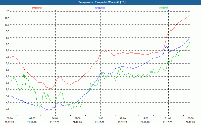This screenshot has width=201, height=125.
Task: Click the "00:00" time label dated 22.12.20
Action: 191,118
